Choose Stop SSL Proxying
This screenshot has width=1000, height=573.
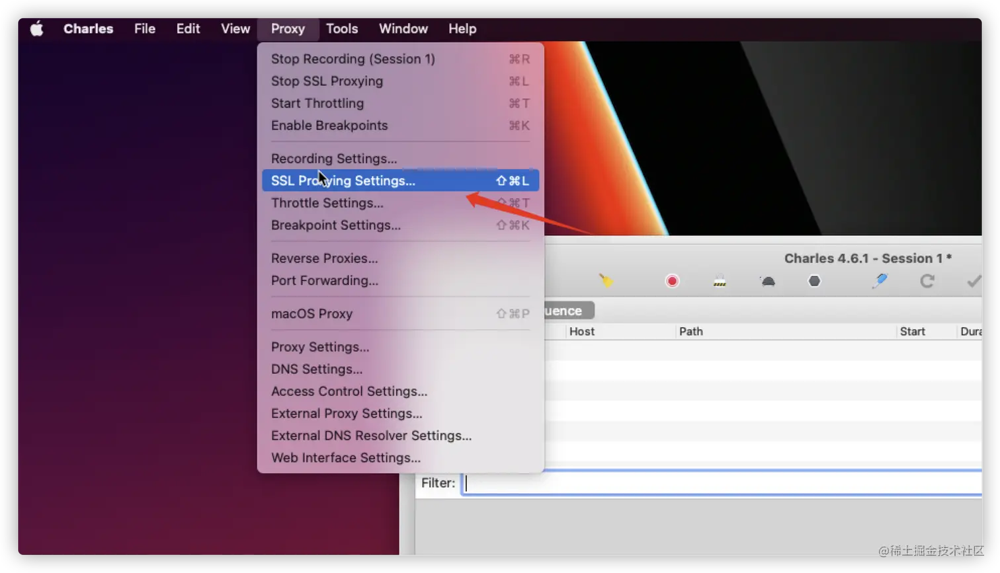click(400, 81)
